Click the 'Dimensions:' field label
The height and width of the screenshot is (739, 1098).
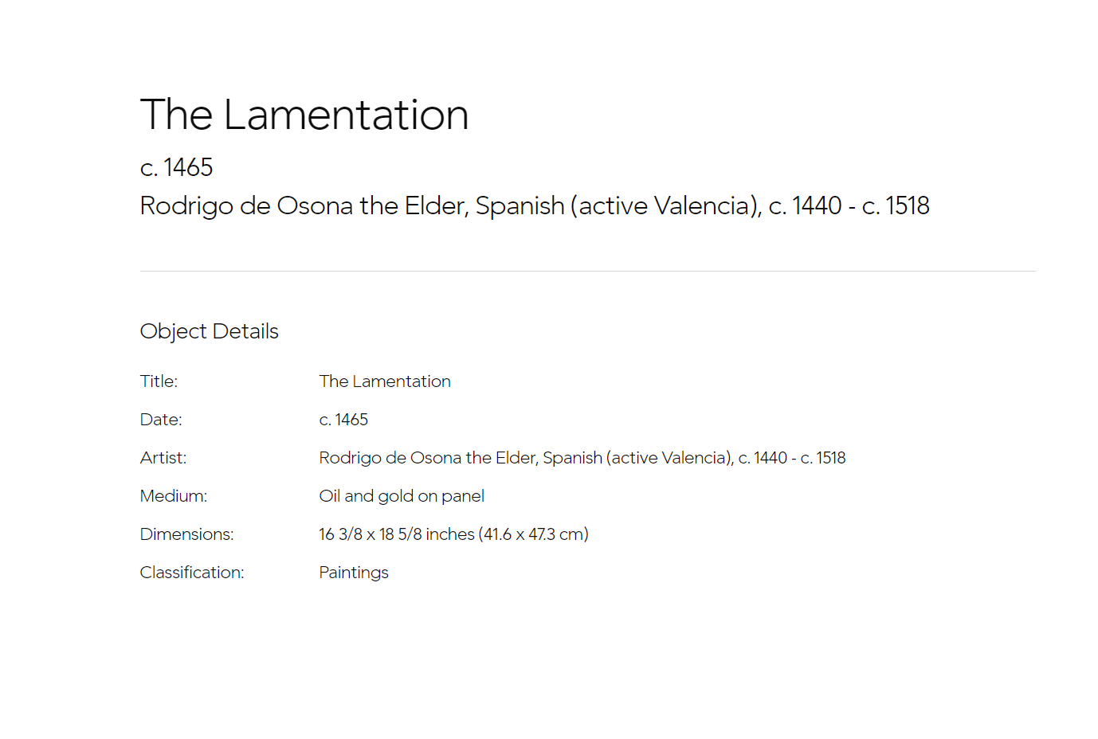point(187,534)
